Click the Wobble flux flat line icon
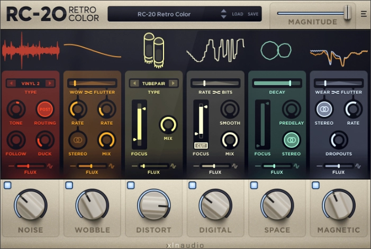The image size is (371, 249). pyautogui.click(x=73, y=166)
